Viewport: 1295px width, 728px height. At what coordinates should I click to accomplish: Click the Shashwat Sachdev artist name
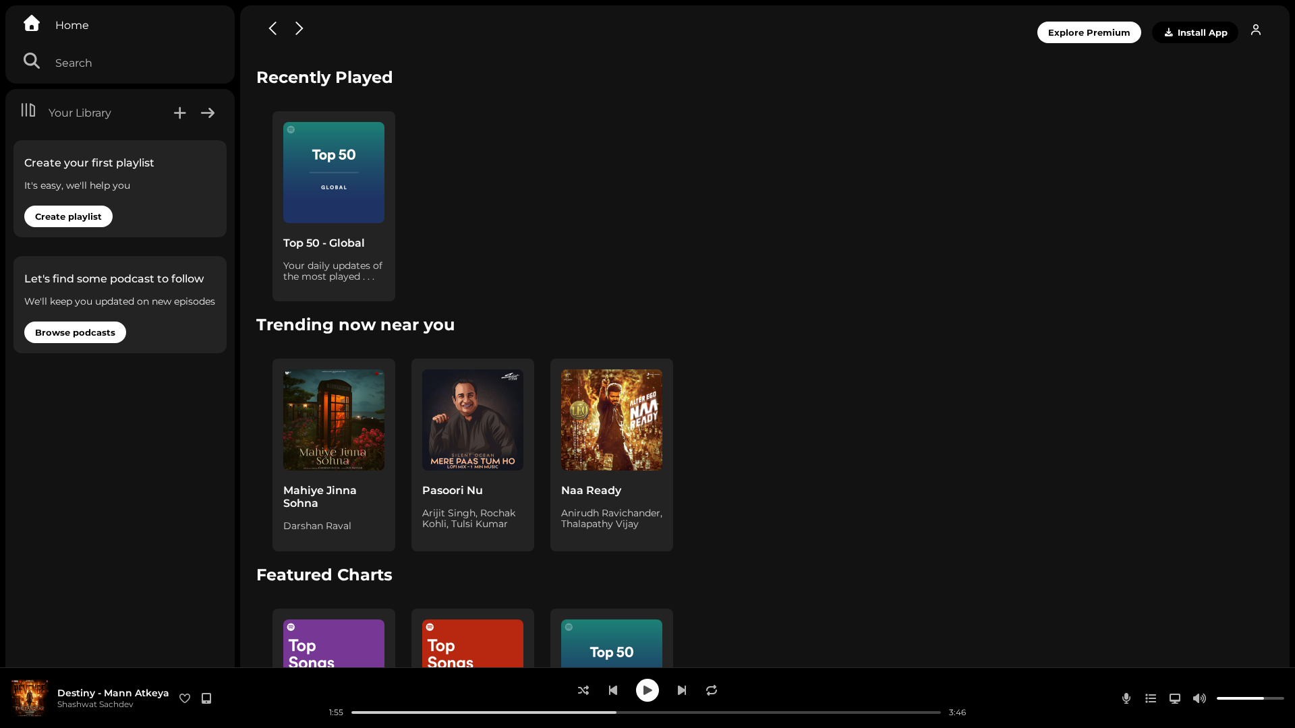click(95, 704)
